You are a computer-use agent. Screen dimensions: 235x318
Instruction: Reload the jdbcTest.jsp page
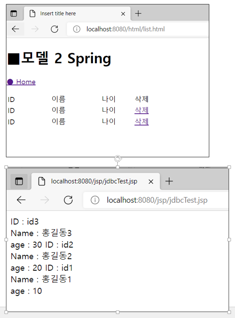pyautogui.click(x=68, y=200)
